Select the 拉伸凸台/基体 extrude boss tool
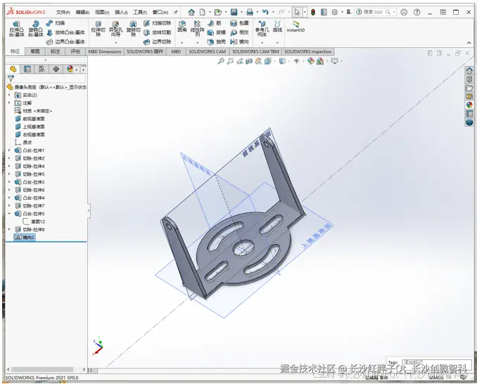 (16, 29)
